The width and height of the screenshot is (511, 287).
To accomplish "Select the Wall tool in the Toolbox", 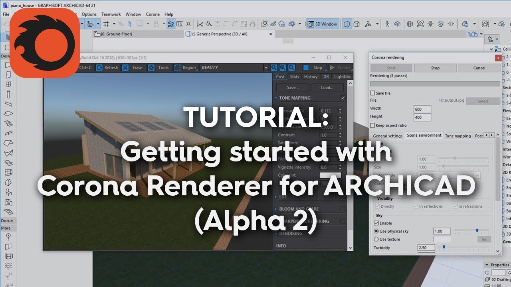I will pos(8,65).
